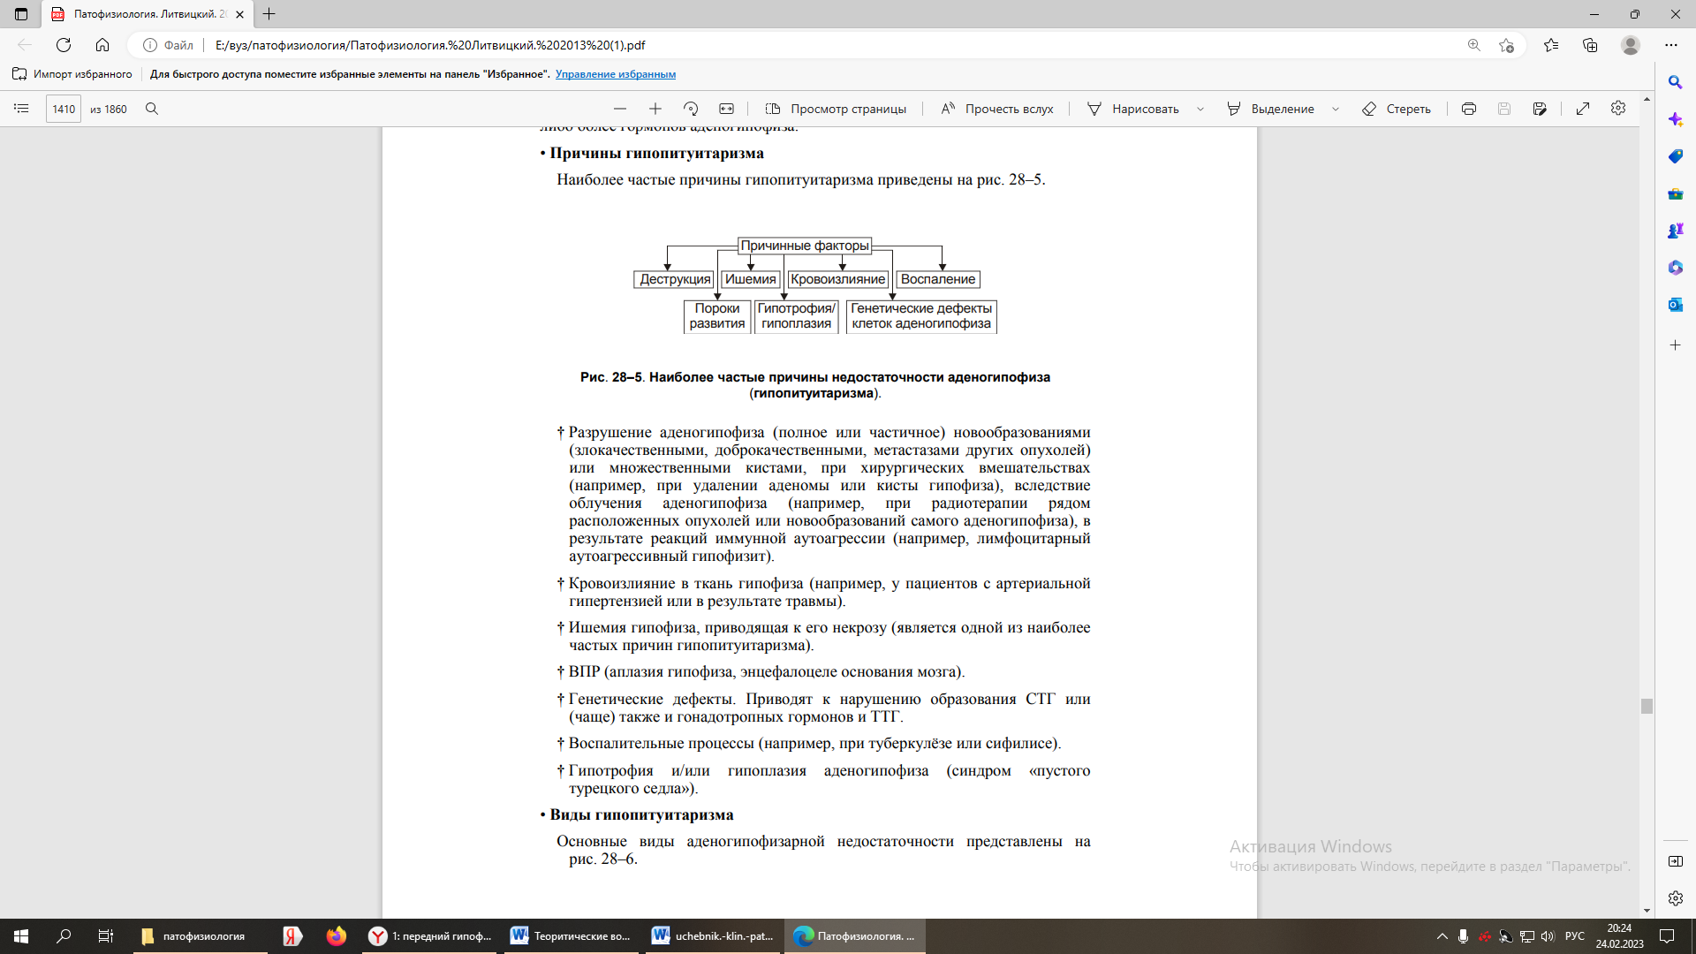The image size is (1696, 954).
Task: Open Task View on the taskbar
Action: tap(105, 936)
